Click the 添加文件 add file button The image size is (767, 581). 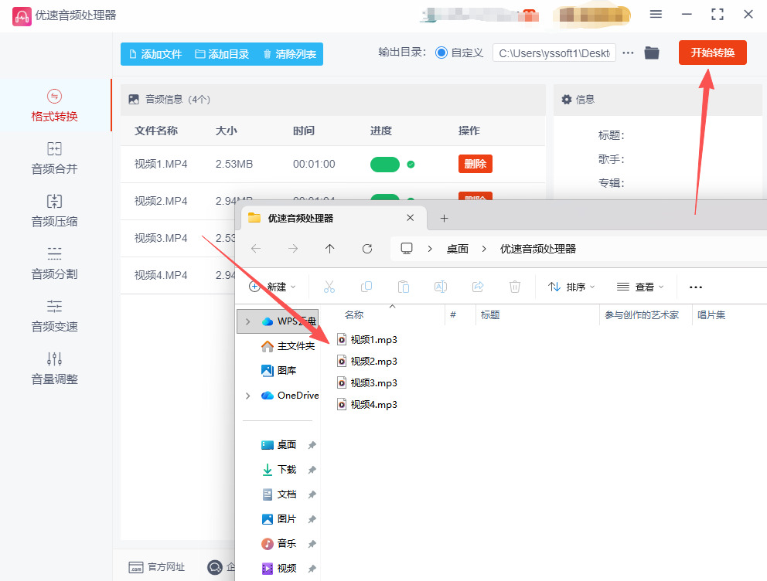(155, 54)
